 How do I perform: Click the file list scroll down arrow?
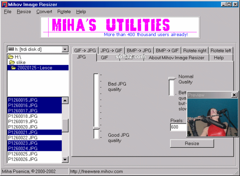65,160
